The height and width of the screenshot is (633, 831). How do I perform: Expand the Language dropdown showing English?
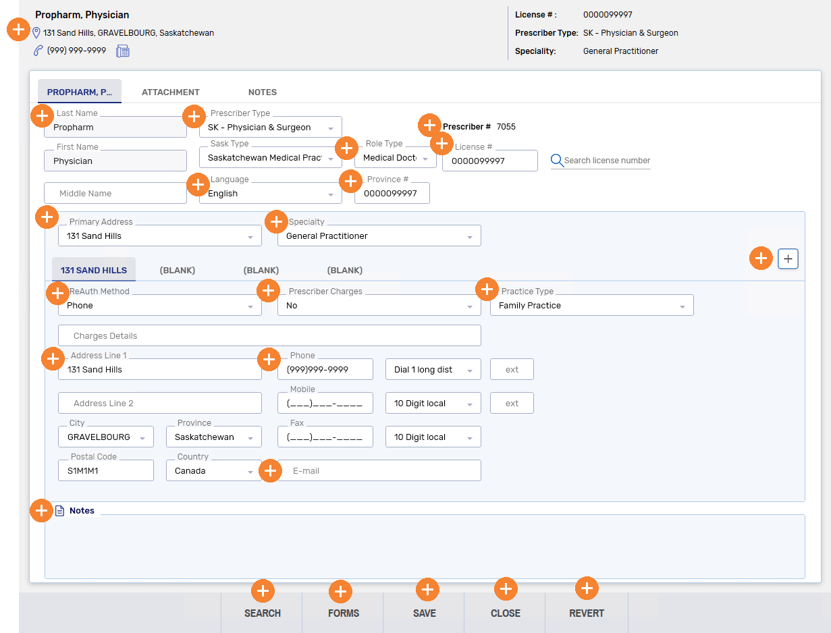[270, 194]
